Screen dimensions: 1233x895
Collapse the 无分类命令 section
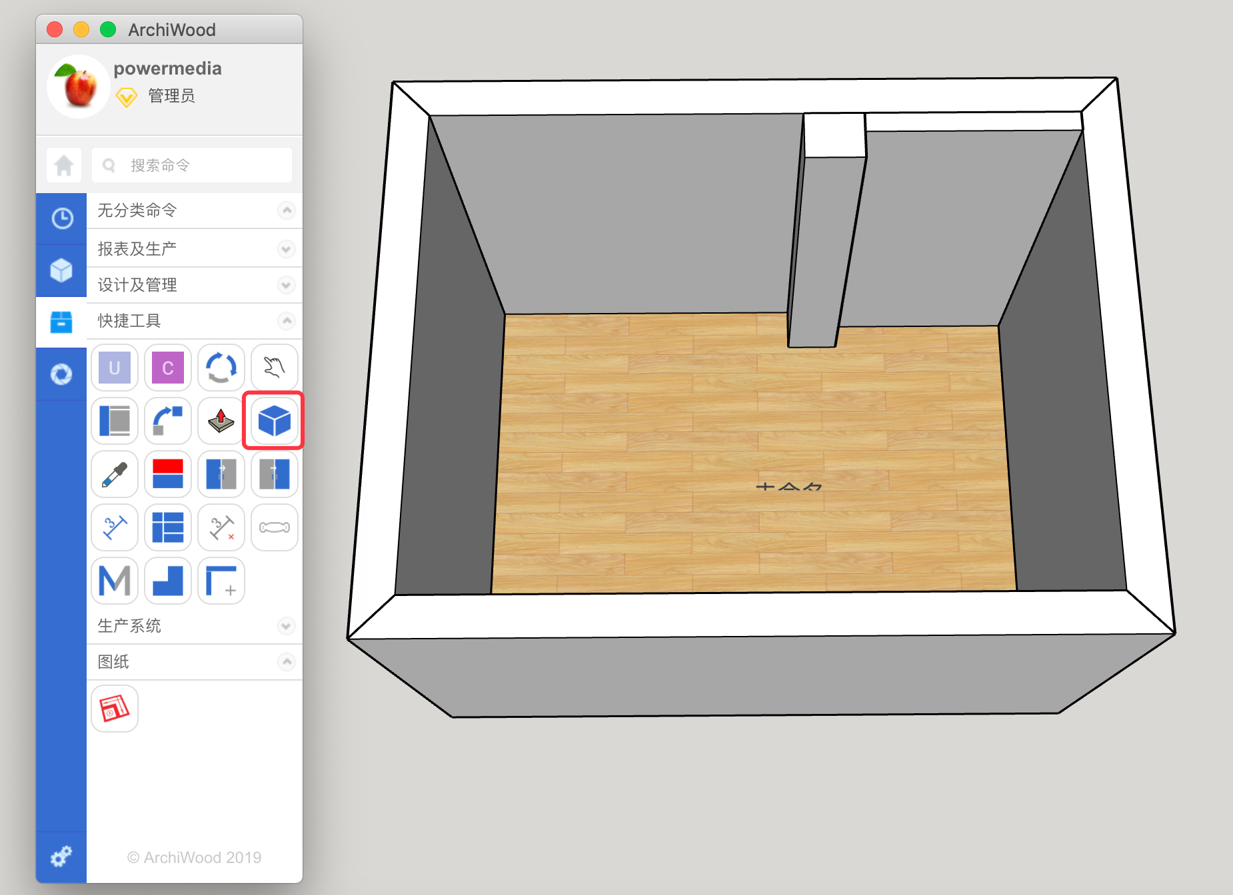click(286, 210)
